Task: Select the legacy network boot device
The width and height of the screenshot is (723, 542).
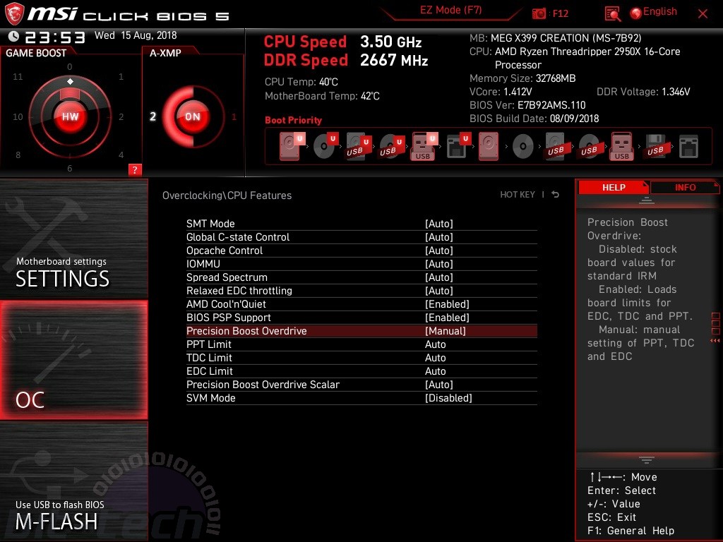Action: 689,146
